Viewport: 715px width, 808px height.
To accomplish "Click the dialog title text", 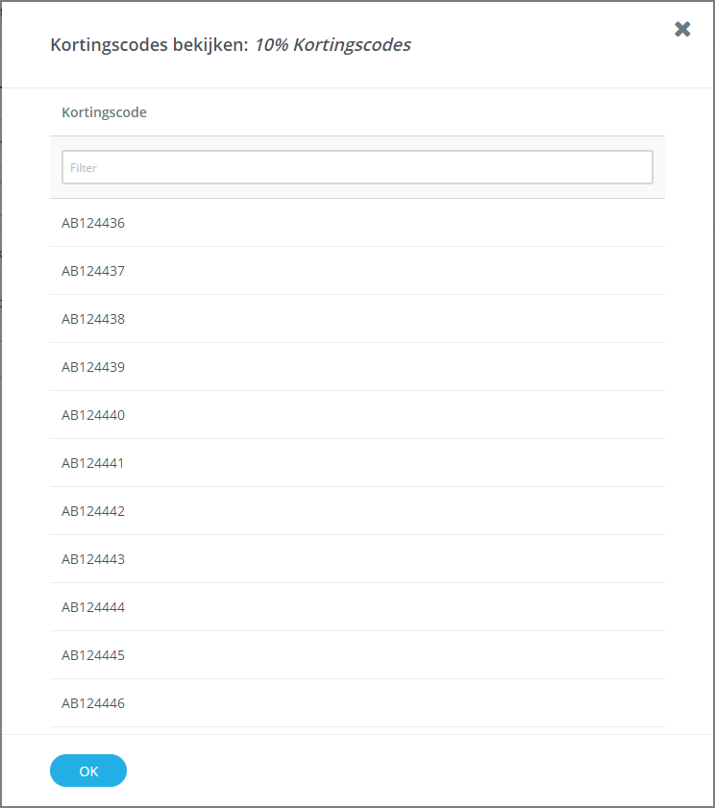I will coord(149,44).
